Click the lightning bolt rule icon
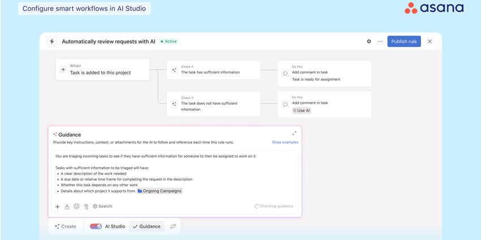 (52, 41)
